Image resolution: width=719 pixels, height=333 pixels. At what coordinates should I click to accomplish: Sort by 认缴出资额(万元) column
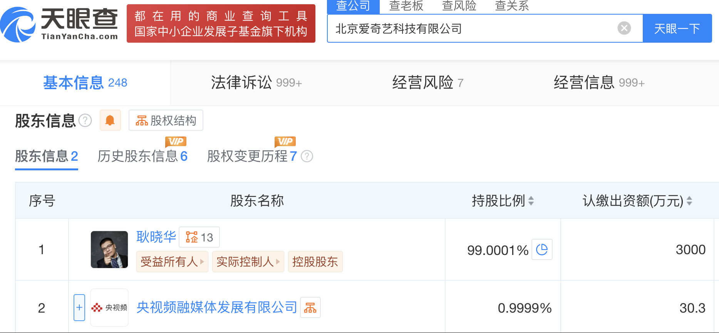689,201
